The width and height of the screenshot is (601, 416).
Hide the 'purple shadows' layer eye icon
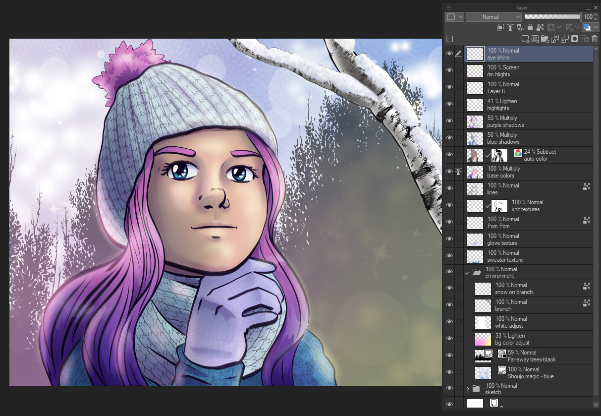point(449,121)
